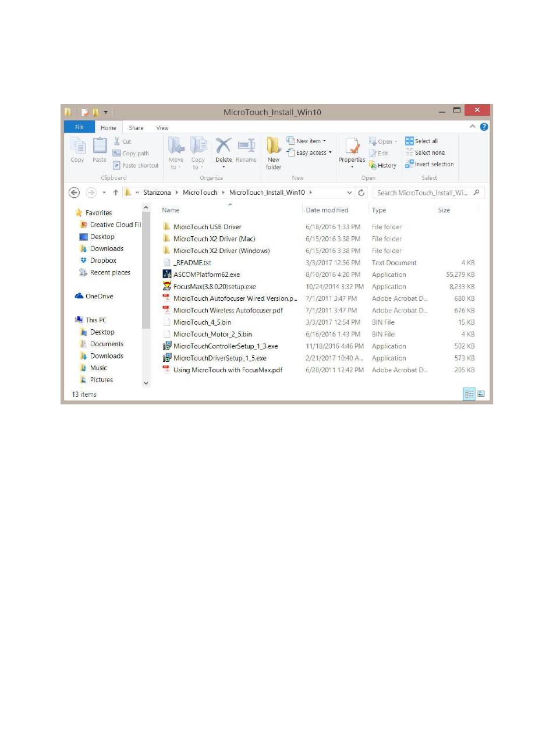
Task: Collapse the ribbon with the chevron
Action: pyautogui.click(x=473, y=127)
